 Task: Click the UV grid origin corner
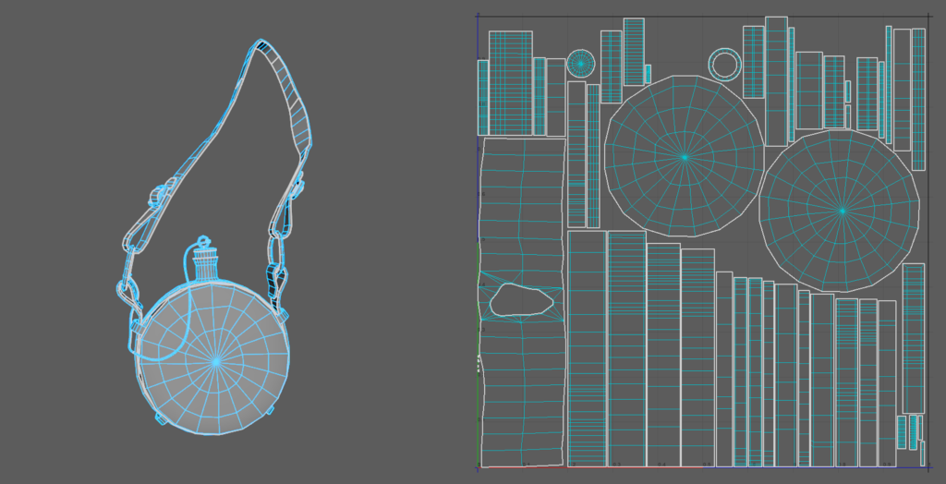pos(479,467)
